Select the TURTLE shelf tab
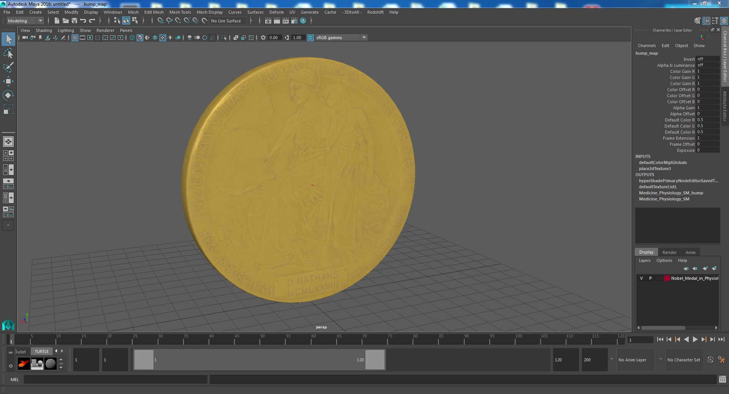This screenshot has height=394, width=729. click(42, 351)
